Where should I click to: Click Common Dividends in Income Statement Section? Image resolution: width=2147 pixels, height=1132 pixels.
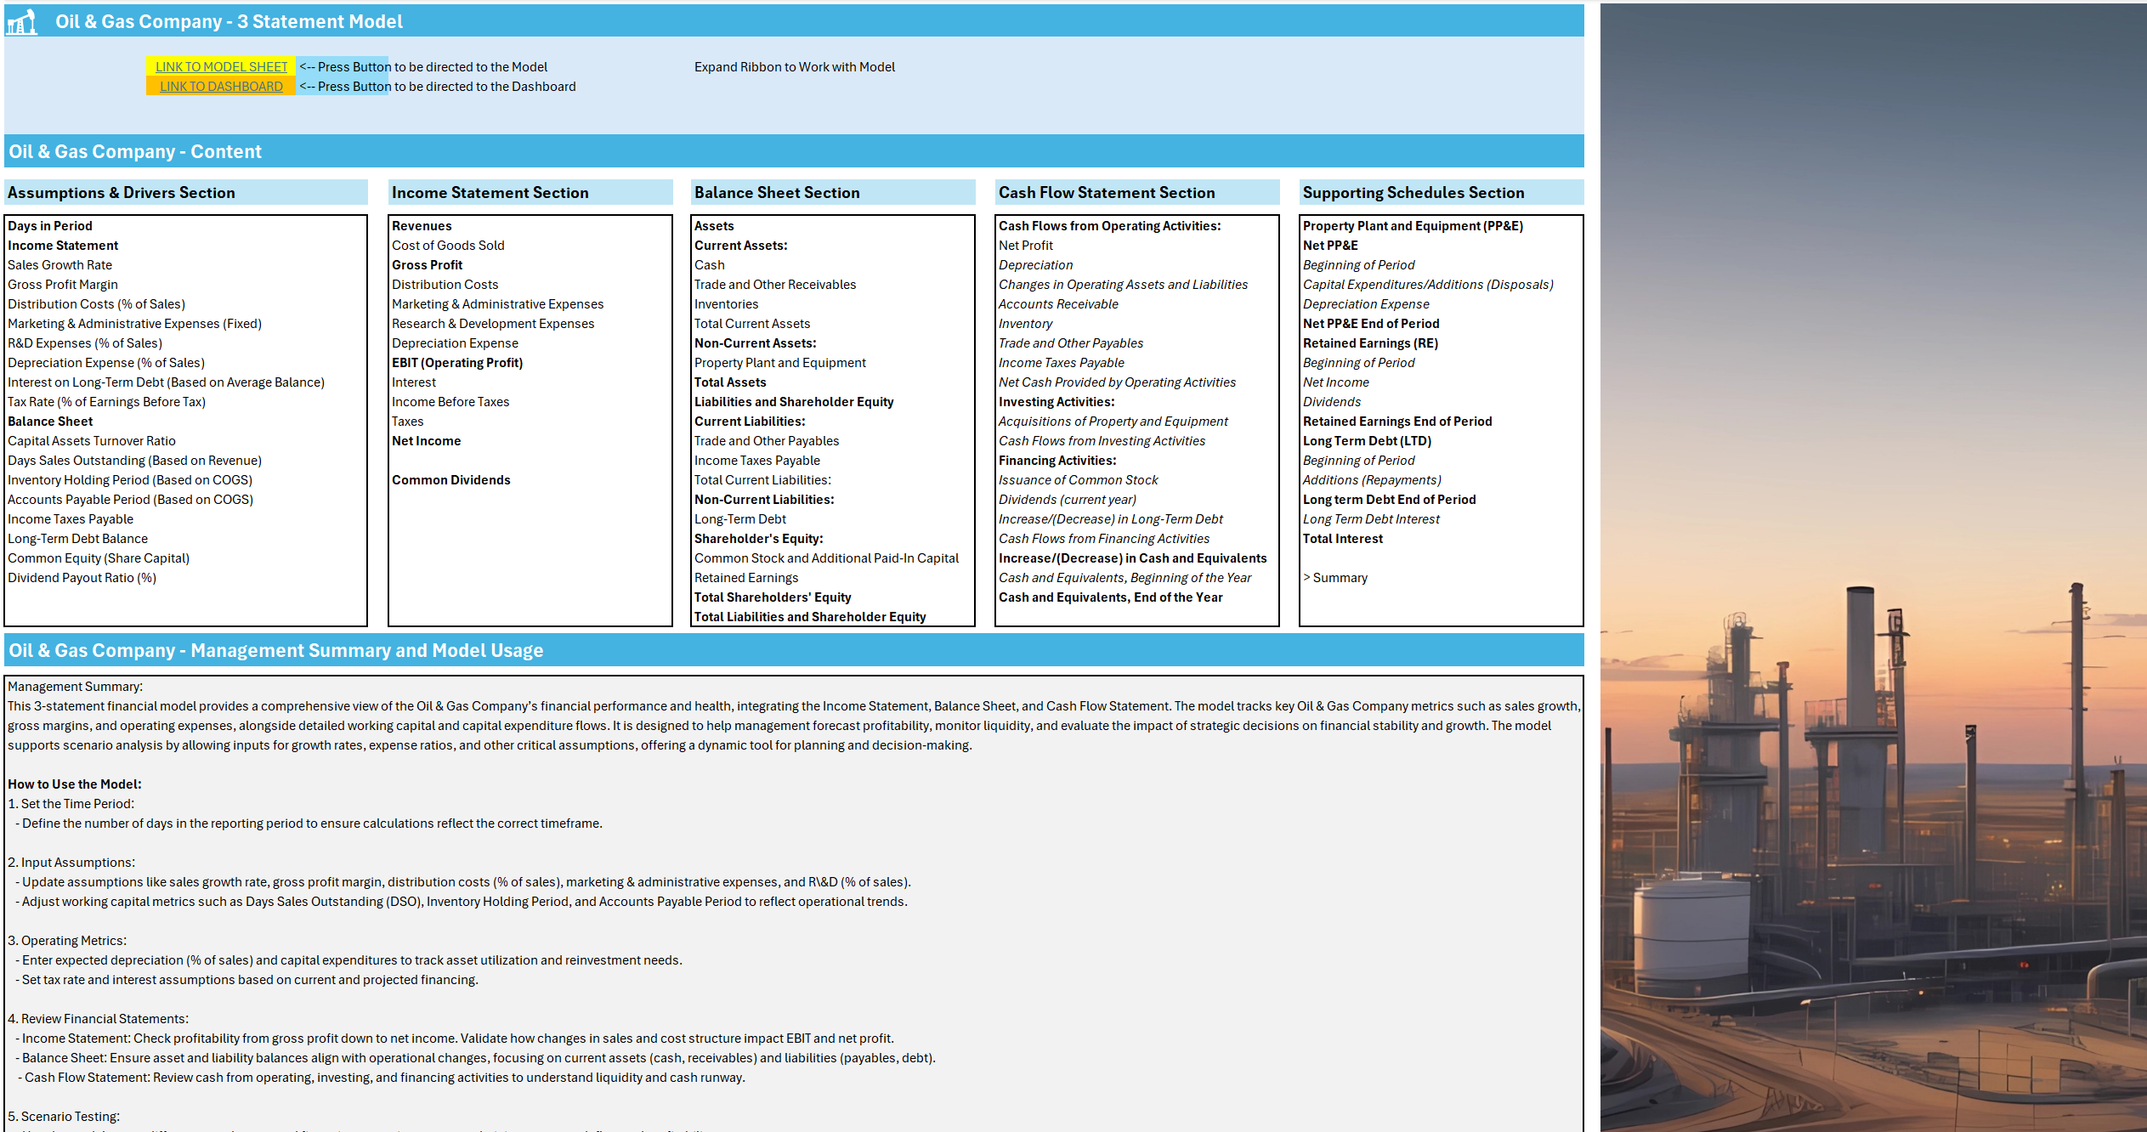point(451,479)
